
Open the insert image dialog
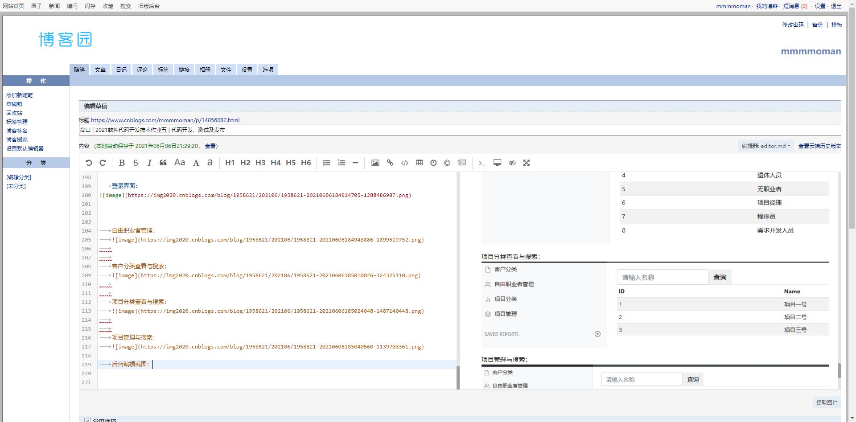click(x=375, y=163)
